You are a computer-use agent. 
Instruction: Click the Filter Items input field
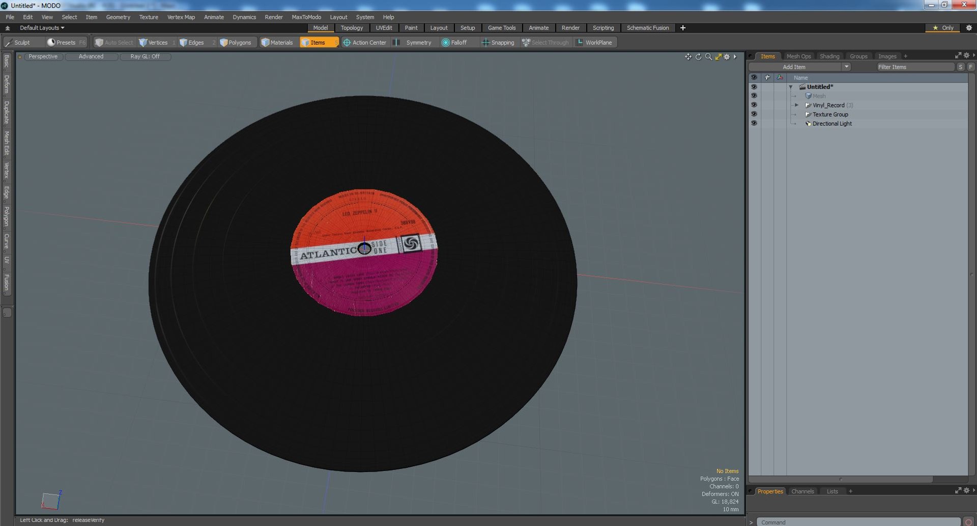coord(915,67)
